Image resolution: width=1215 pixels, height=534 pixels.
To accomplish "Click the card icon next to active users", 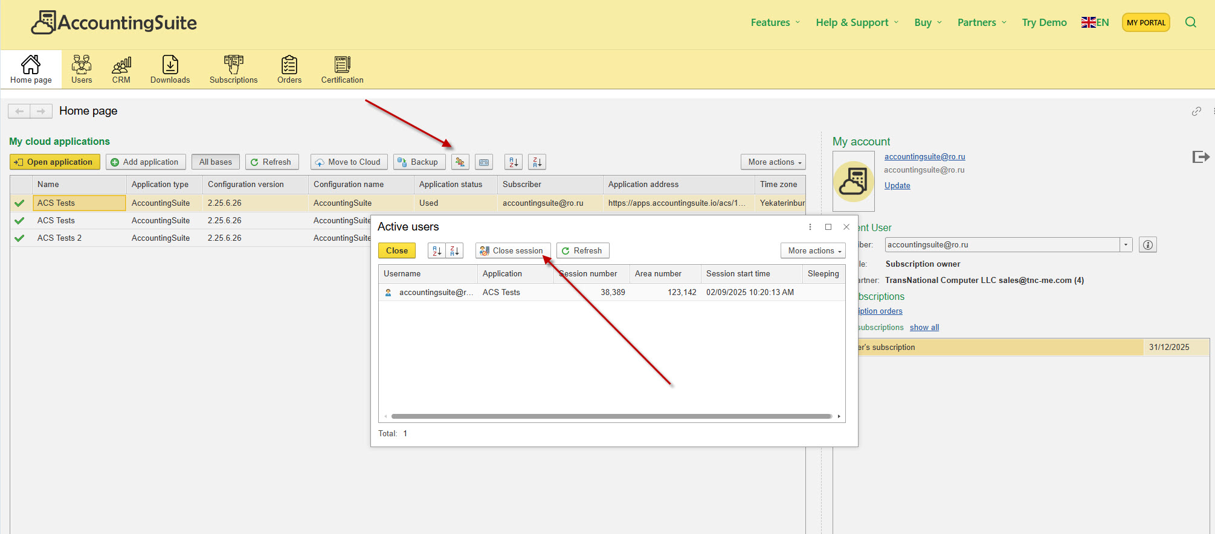I will [x=484, y=162].
